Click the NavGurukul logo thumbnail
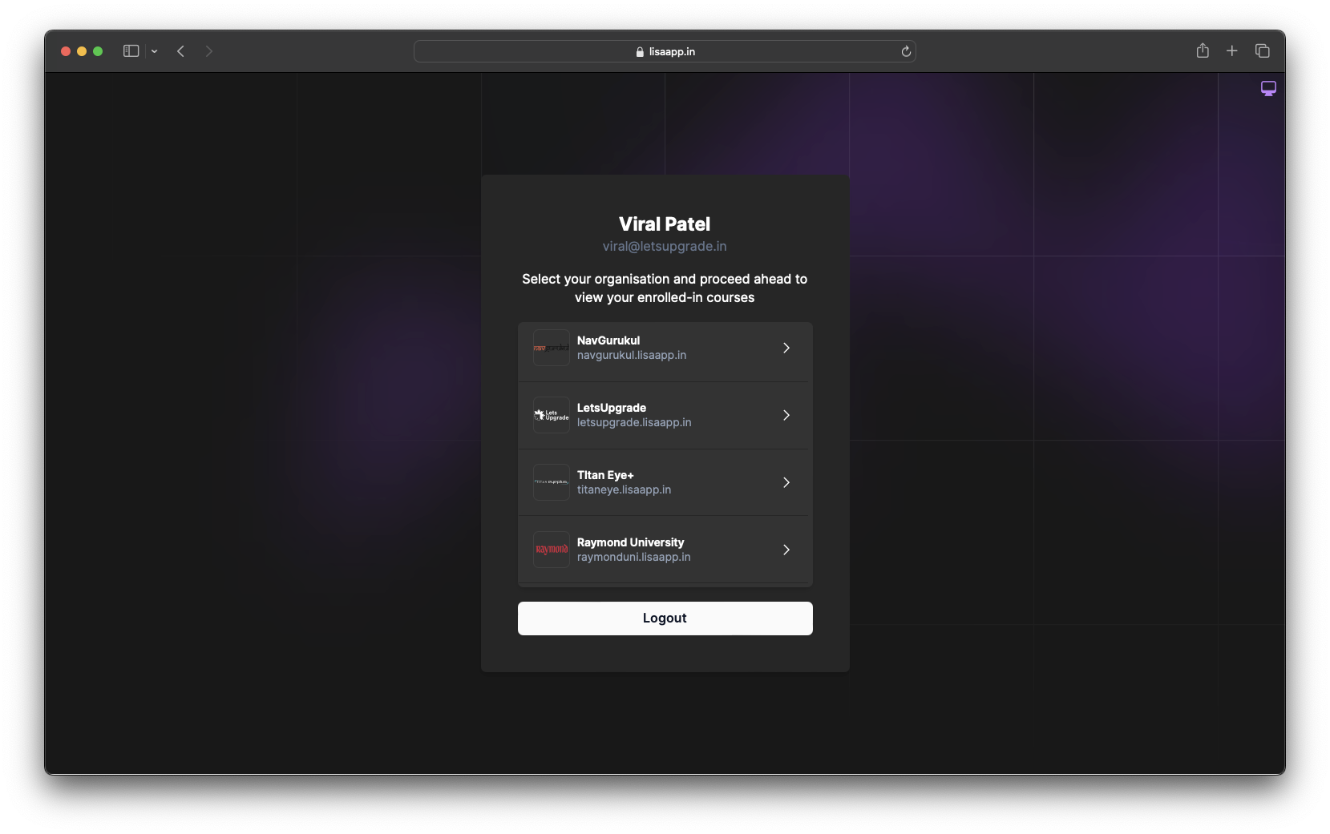Image resolution: width=1330 pixels, height=834 pixels. click(x=552, y=348)
